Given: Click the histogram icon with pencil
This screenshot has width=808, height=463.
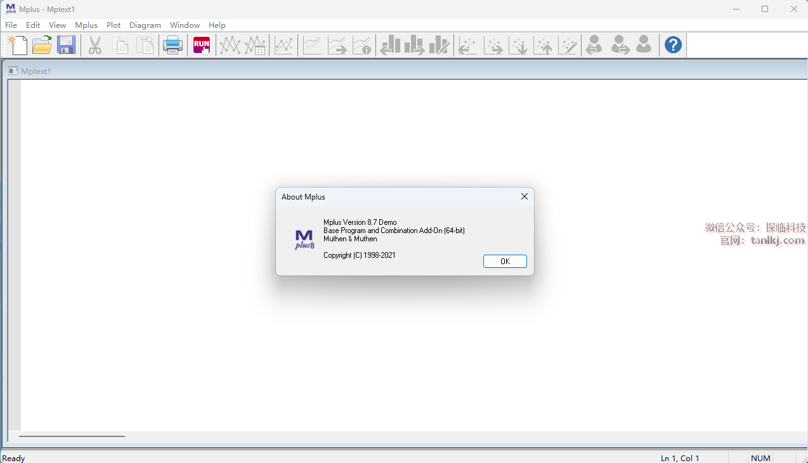Looking at the screenshot, I should [440, 45].
